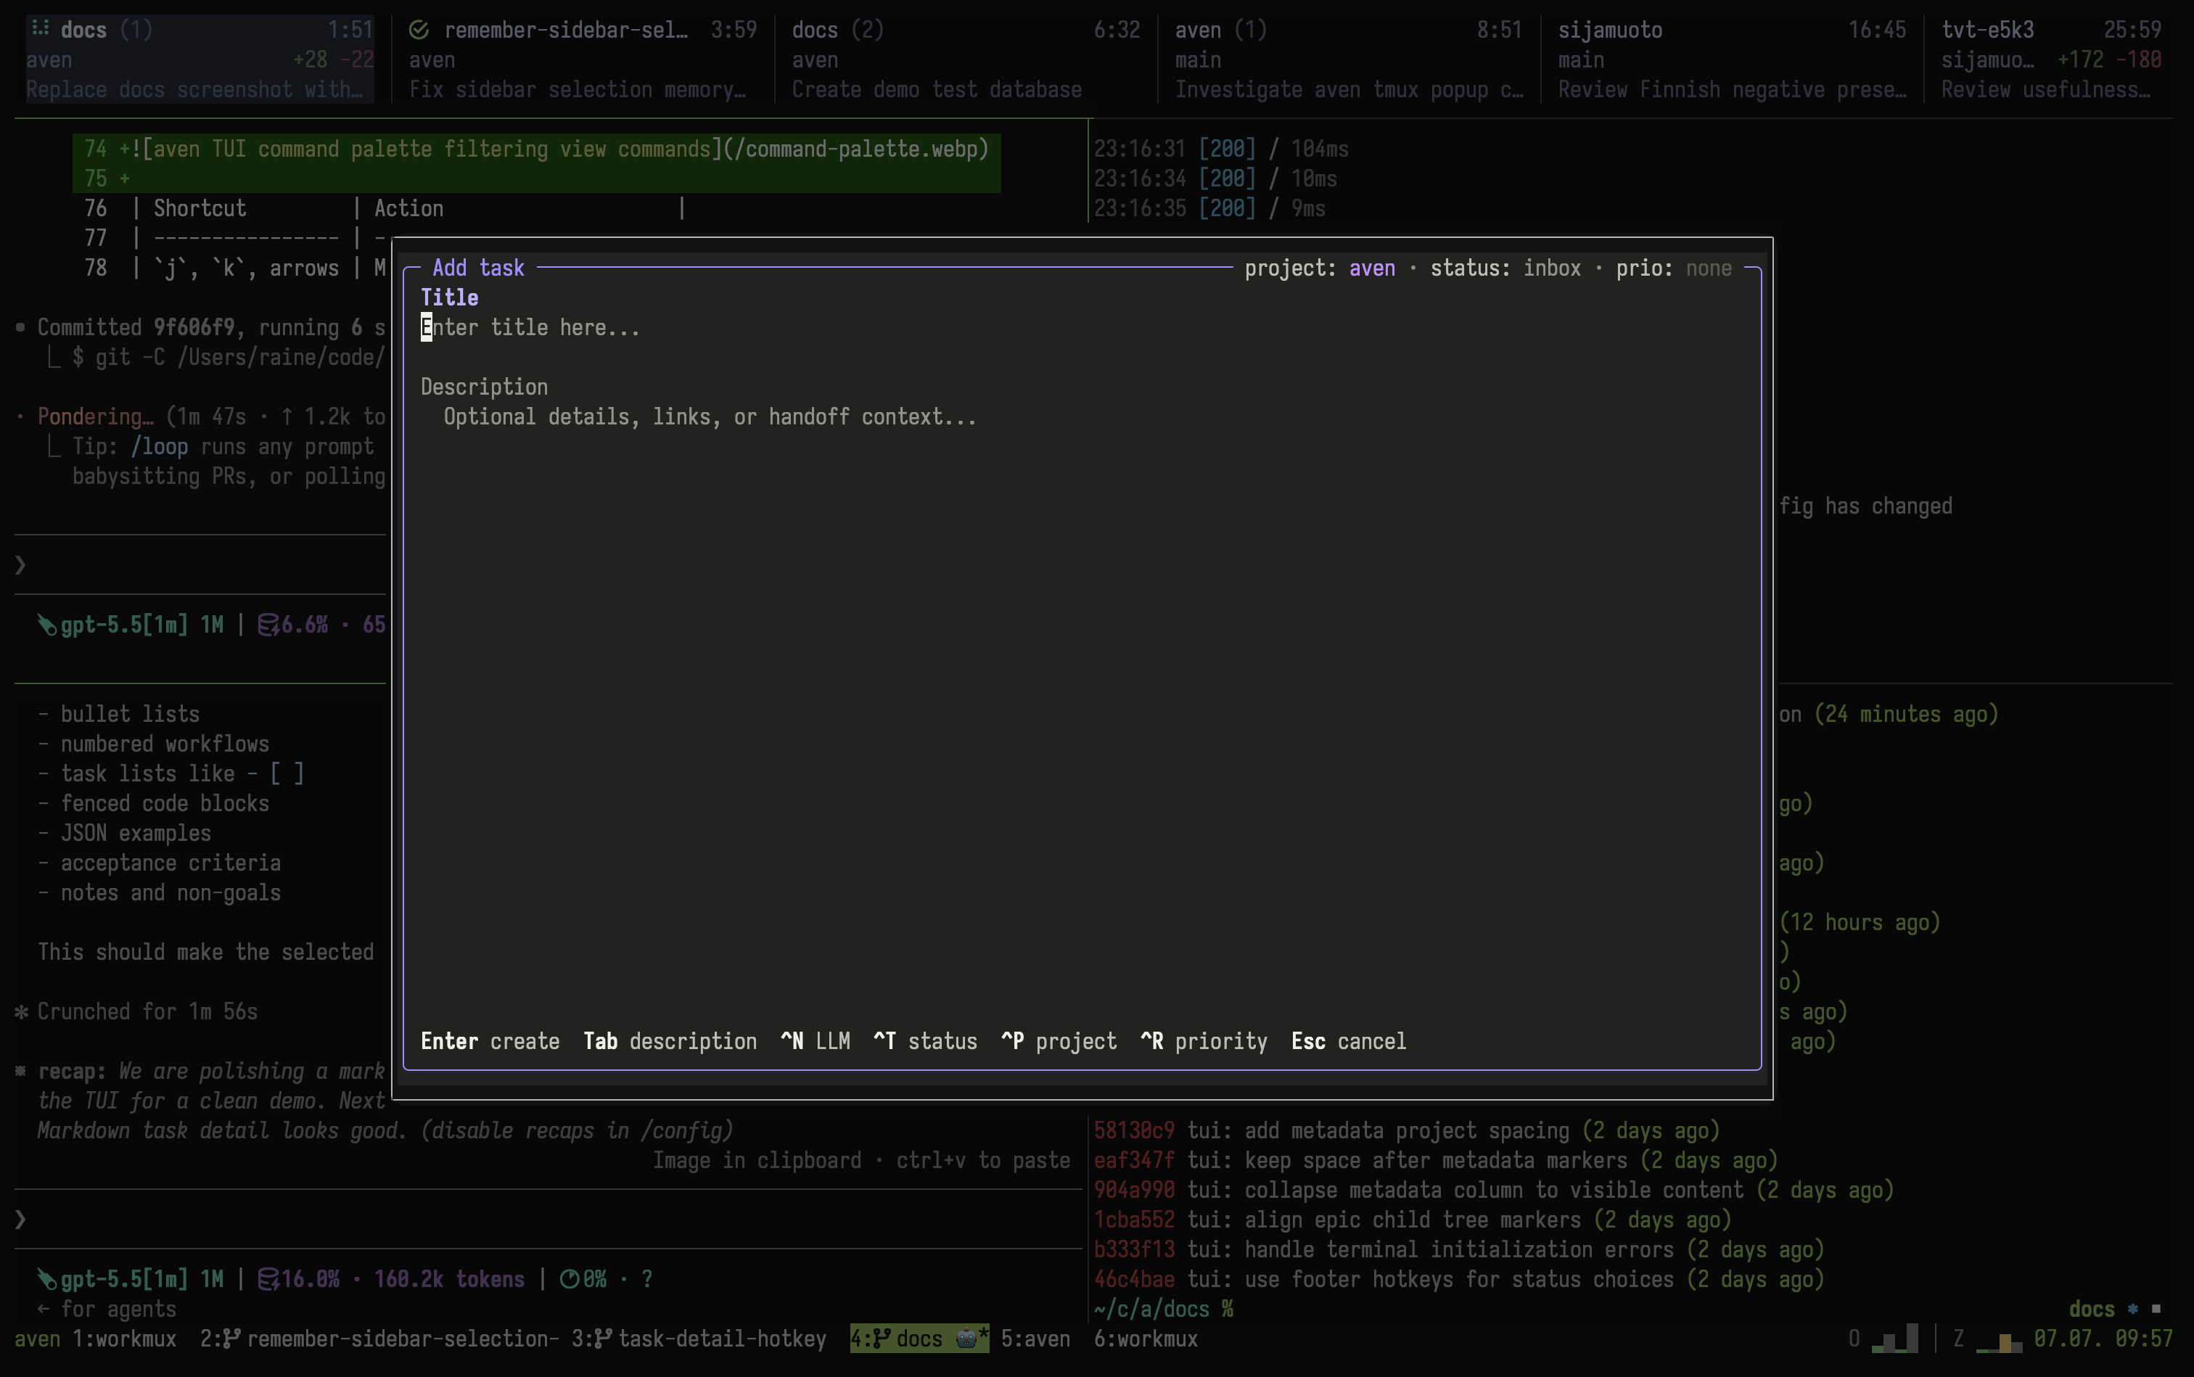Click the +172 -180 diff stats on tvt-e5k3
Viewport: 2194px width, 1377px height.
[x=2109, y=60]
